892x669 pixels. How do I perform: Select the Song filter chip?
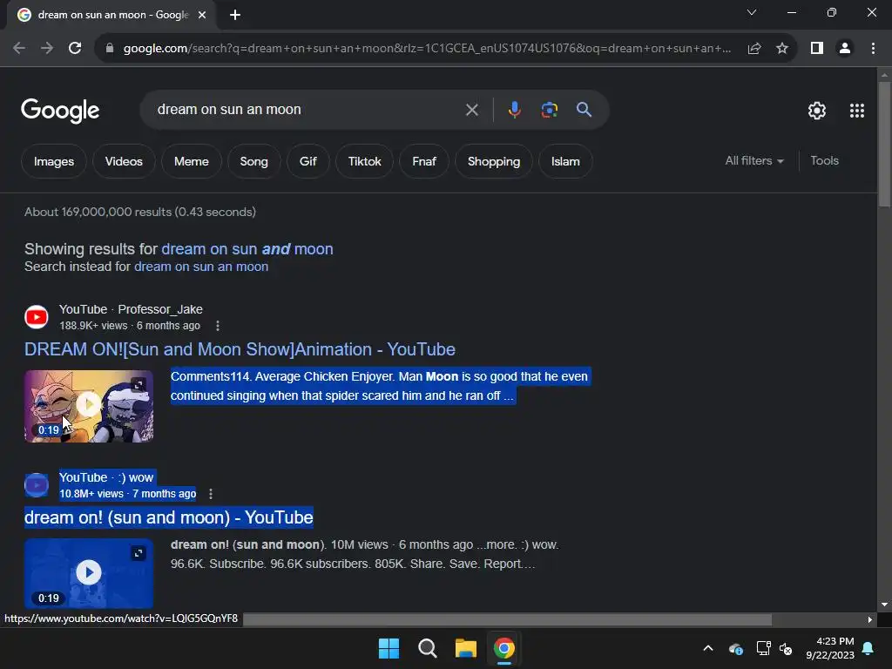pos(253,161)
